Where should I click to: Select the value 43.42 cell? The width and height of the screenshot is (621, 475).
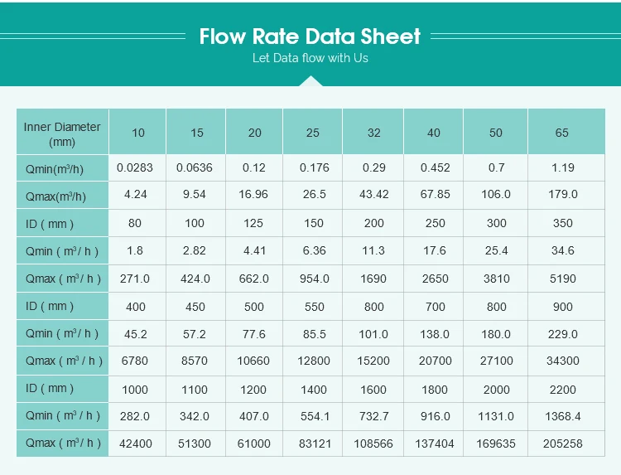[x=373, y=195]
